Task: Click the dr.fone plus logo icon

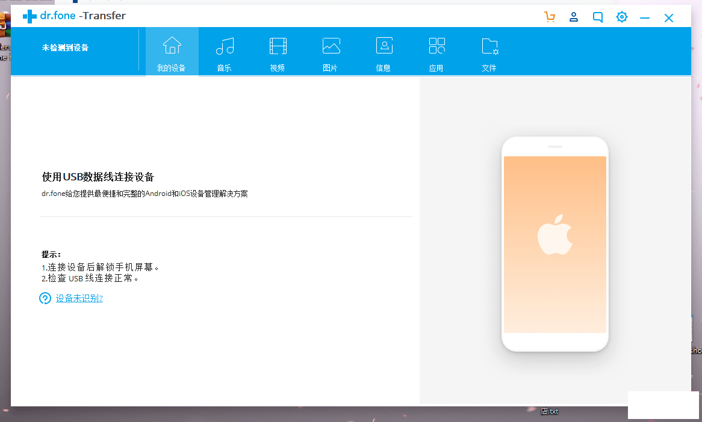Action: click(x=30, y=17)
